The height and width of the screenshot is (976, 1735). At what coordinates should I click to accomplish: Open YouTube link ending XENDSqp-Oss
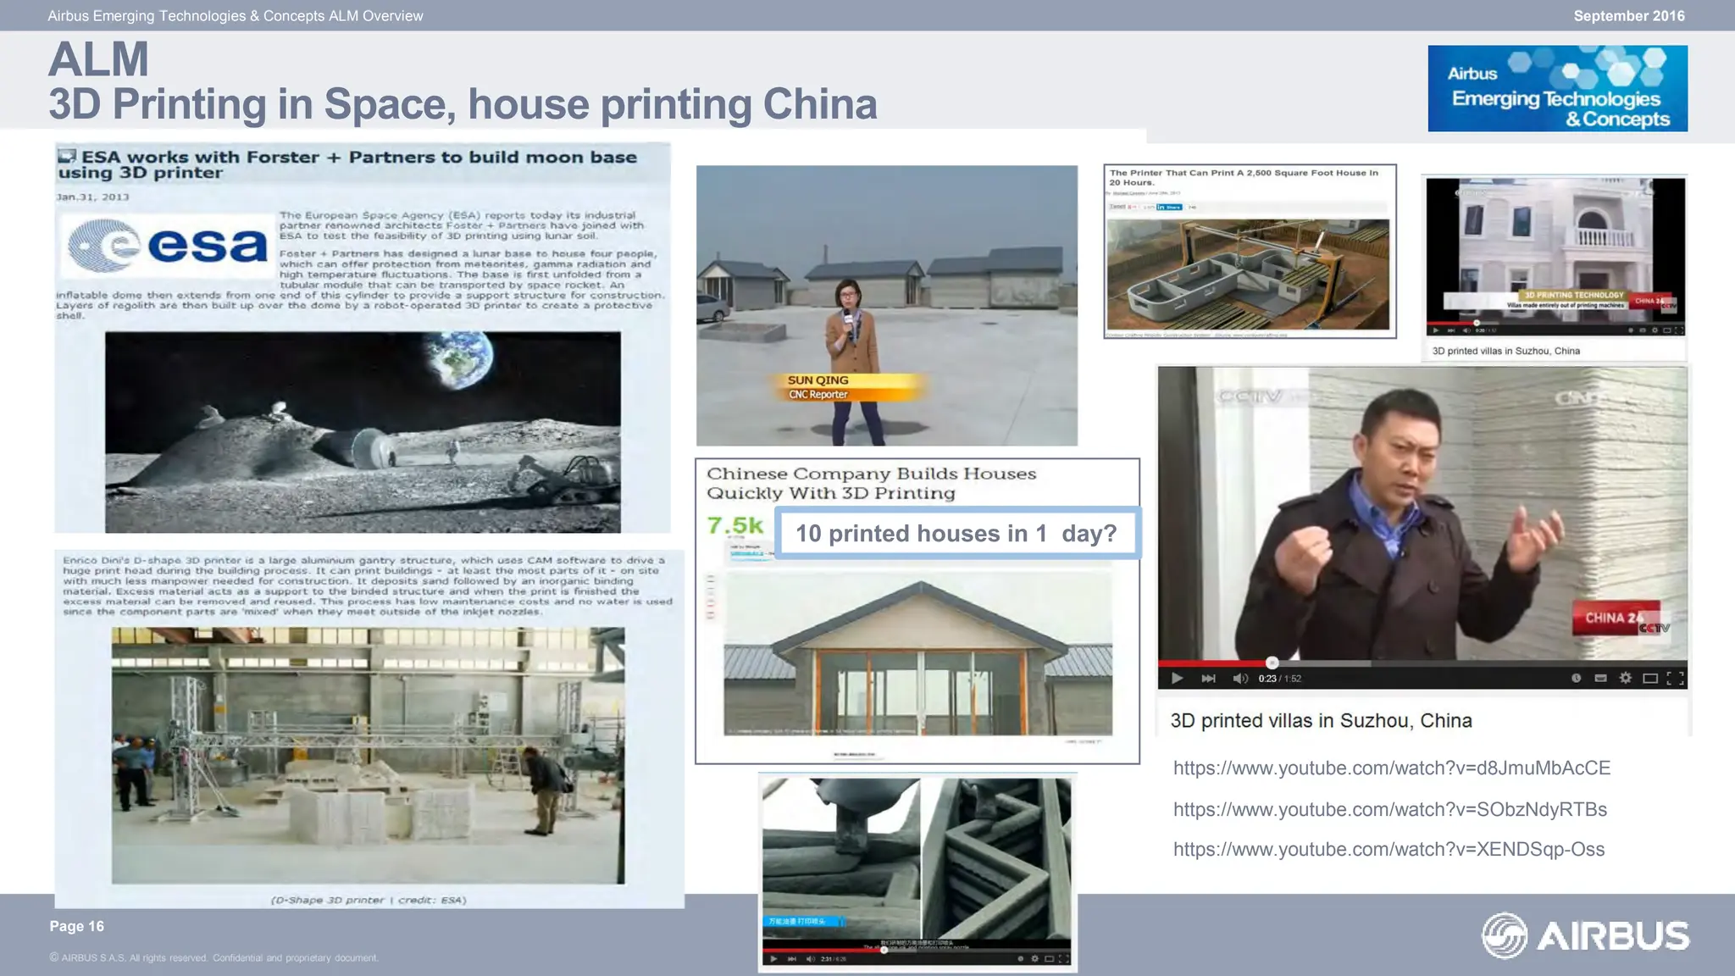coord(1389,849)
